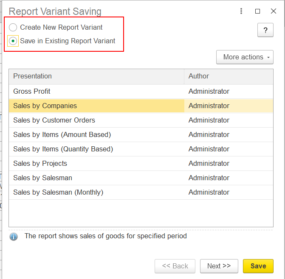285x279 pixels.
Task: Maximize the Report Variant Saving dialog
Action: pos(257,11)
